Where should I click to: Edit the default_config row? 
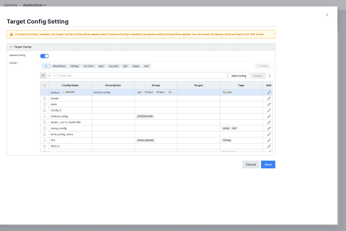[x=269, y=116]
